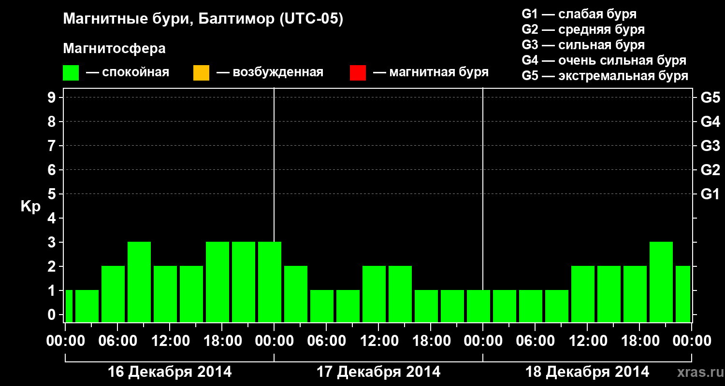Click the G2 label on the right axis
This screenshot has height=386, width=725.
(710, 170)
